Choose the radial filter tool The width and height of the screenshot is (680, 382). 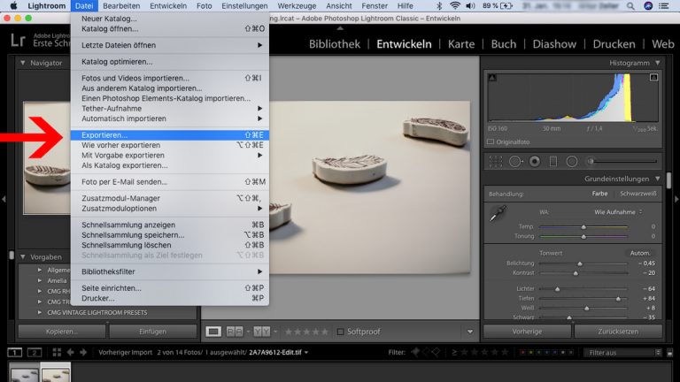pos(571,162)
